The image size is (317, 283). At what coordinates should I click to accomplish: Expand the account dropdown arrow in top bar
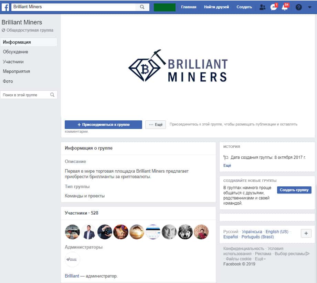point(310,7)
